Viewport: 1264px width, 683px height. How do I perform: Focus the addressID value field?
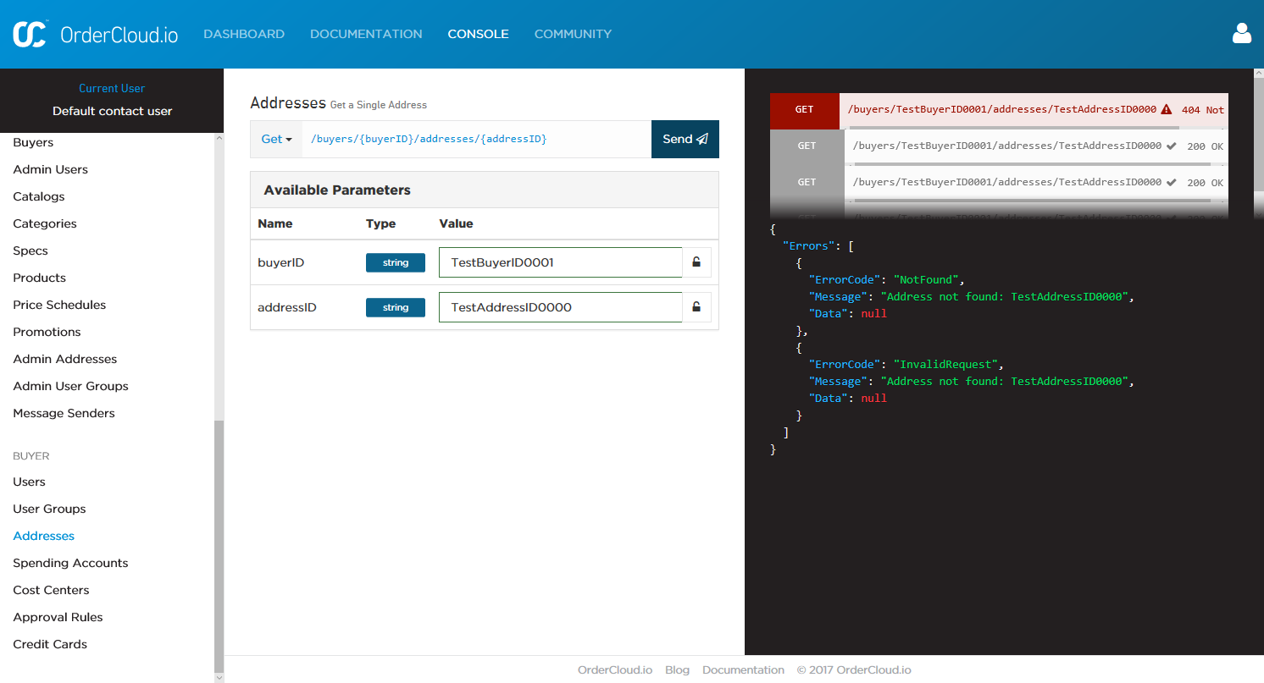[560, 307]
